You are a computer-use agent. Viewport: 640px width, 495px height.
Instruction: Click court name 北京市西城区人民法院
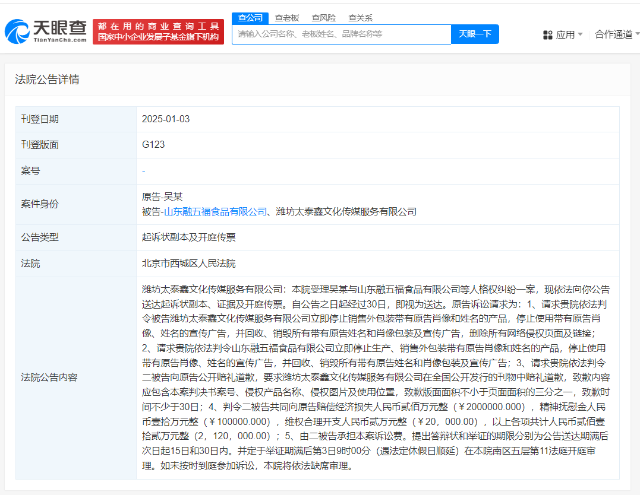coord(188,264)
